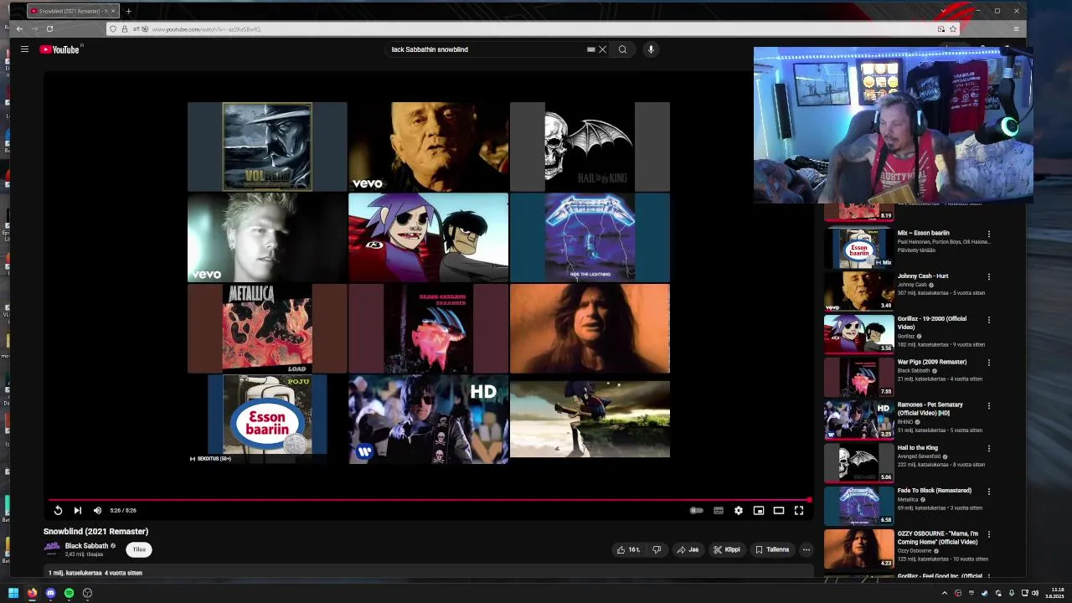
Task: Click the Hail to the King sidebar thumbnail
Action: click(858, 462)
